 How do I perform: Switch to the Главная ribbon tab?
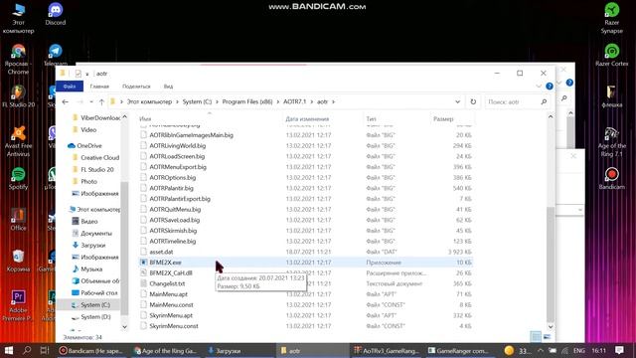point(99,87)
